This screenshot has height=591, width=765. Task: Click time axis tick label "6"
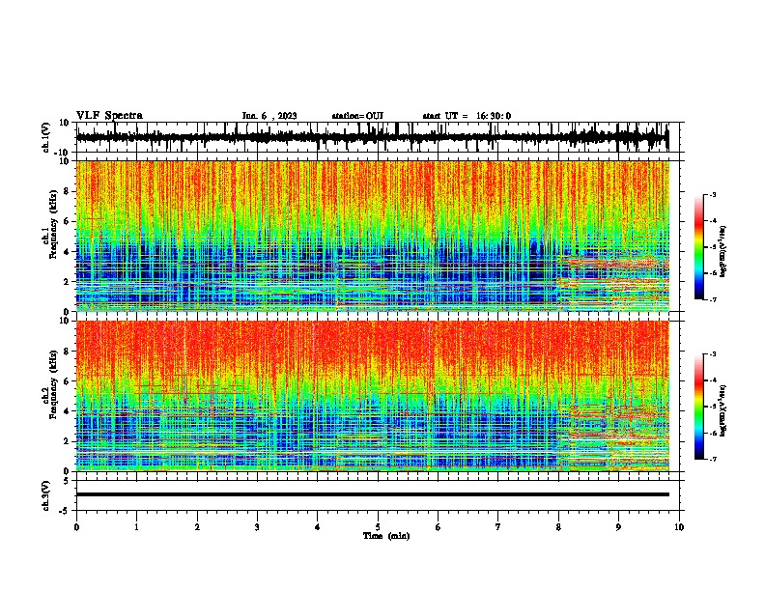pyautogui.click(x=439, y=527)
